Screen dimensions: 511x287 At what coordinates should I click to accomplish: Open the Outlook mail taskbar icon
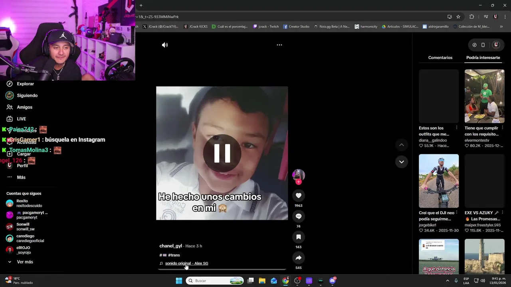coord(274,281)
